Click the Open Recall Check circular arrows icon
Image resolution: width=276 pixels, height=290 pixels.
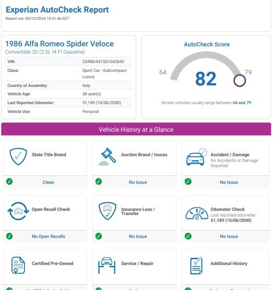(18, 211)
